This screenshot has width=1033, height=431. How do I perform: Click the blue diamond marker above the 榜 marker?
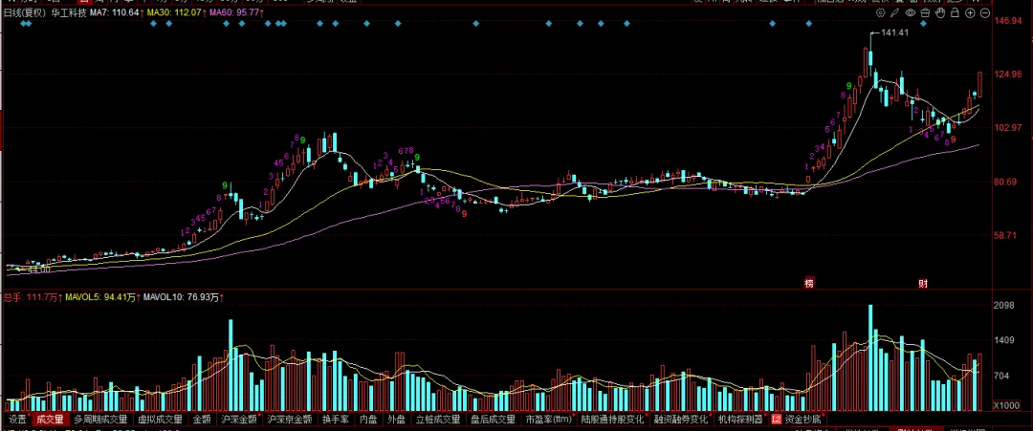pyautogui.click(x=809, y=24)
